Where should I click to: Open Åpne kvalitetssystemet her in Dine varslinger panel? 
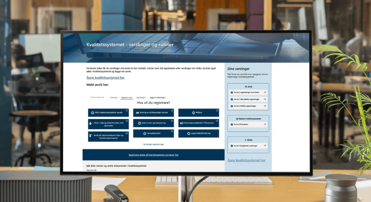246,160
